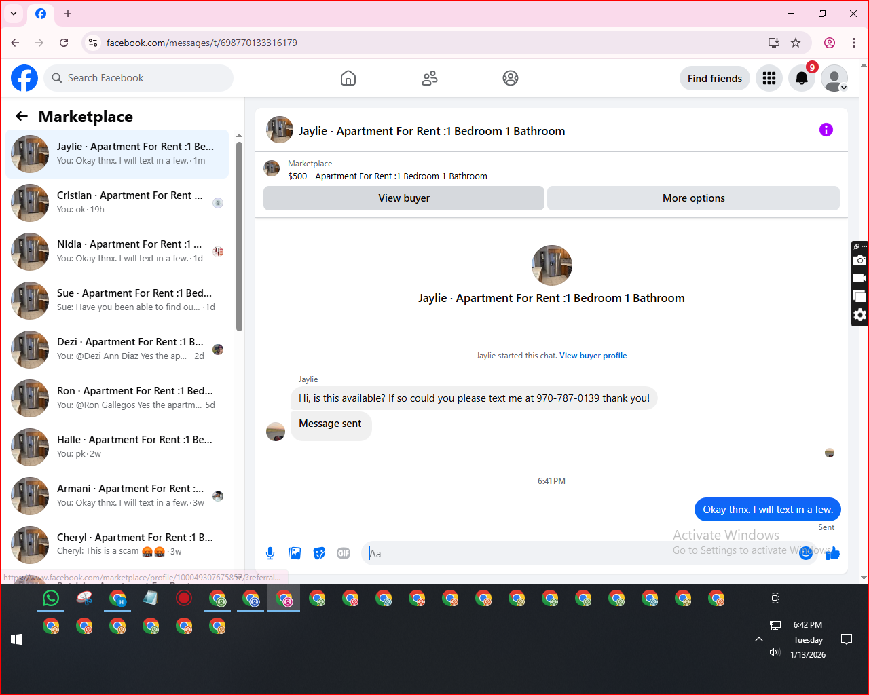Go back using the Marketplace arrow
This screenshot has height=695, width=869.
click(x=22, y=117)
